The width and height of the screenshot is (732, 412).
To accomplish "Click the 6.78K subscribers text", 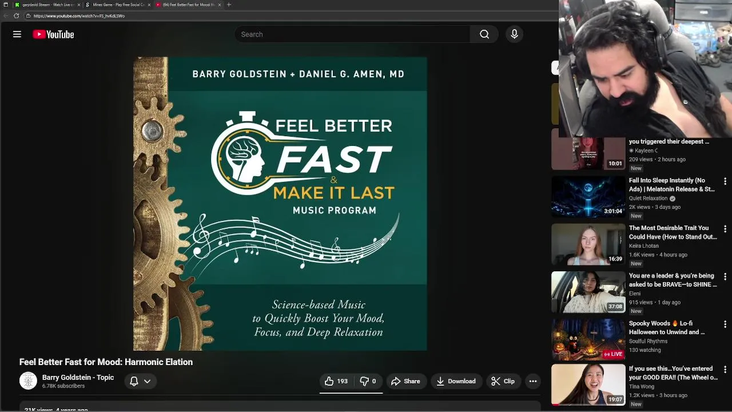I will coord(63,386).
